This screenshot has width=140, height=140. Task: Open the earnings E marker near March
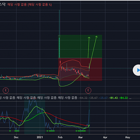(x=88, y=90)
